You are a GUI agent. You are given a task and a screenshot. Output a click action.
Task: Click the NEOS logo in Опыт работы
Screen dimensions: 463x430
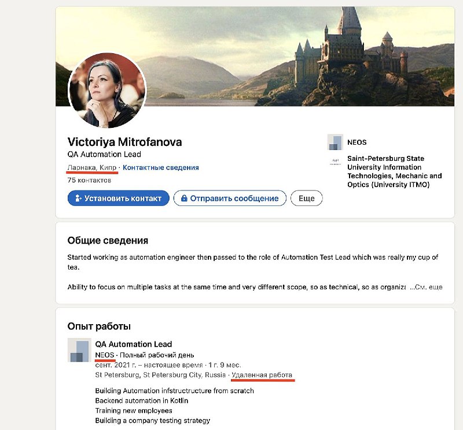coord(79,350)
